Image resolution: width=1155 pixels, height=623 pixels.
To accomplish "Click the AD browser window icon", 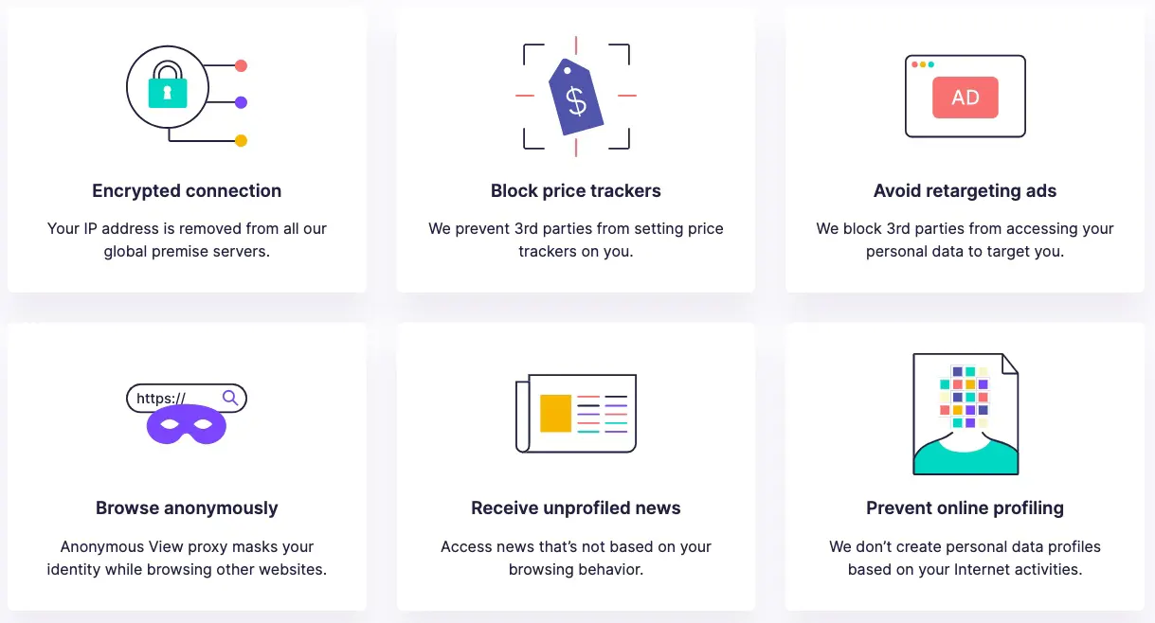I will pyautogui.click(x=966, y=97).
